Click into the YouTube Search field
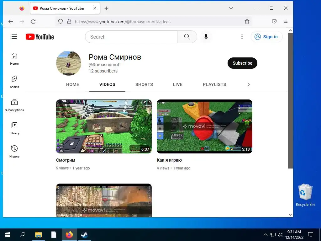The width and height of the screenshot is (321, 241). click(x=131, y=37)
